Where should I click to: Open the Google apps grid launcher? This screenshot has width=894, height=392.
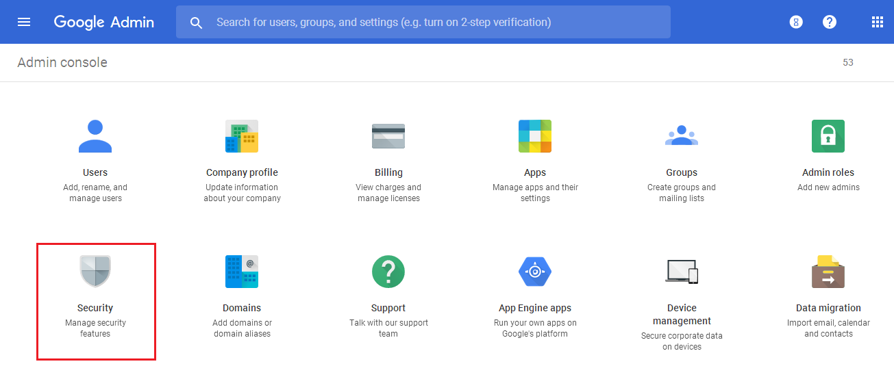(878, 22)
